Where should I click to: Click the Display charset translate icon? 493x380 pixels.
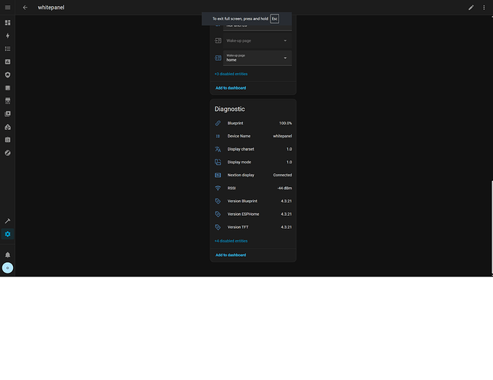(218, 149)
